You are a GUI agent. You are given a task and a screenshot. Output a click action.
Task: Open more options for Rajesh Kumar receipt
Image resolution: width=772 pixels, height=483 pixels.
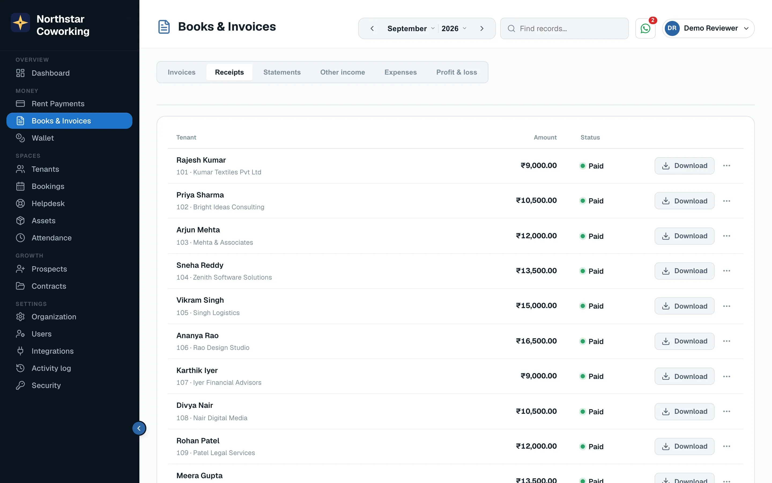point(726,166)
